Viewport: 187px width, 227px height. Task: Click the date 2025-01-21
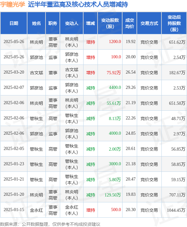pos(14,179)
